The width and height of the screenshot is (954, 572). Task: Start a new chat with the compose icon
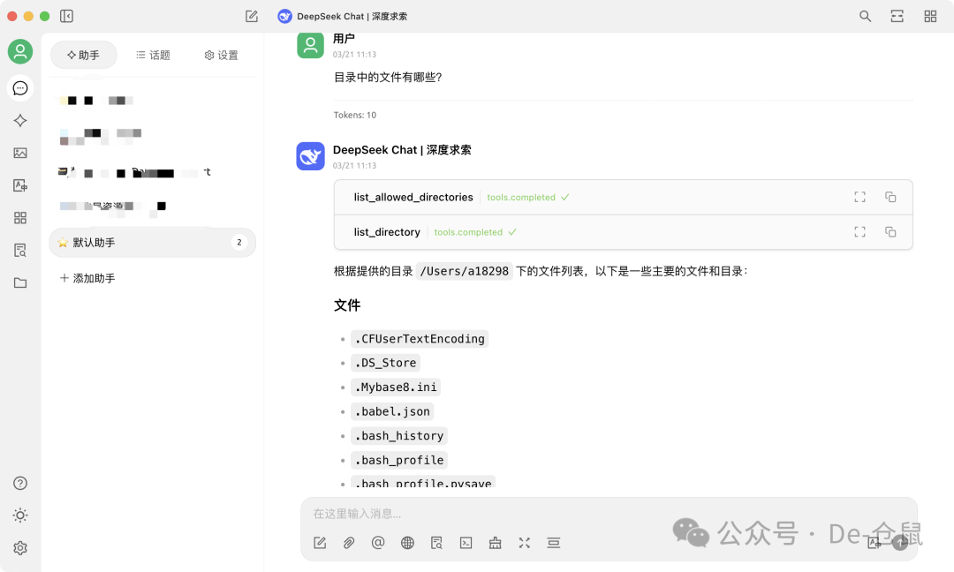coord(320,543)
